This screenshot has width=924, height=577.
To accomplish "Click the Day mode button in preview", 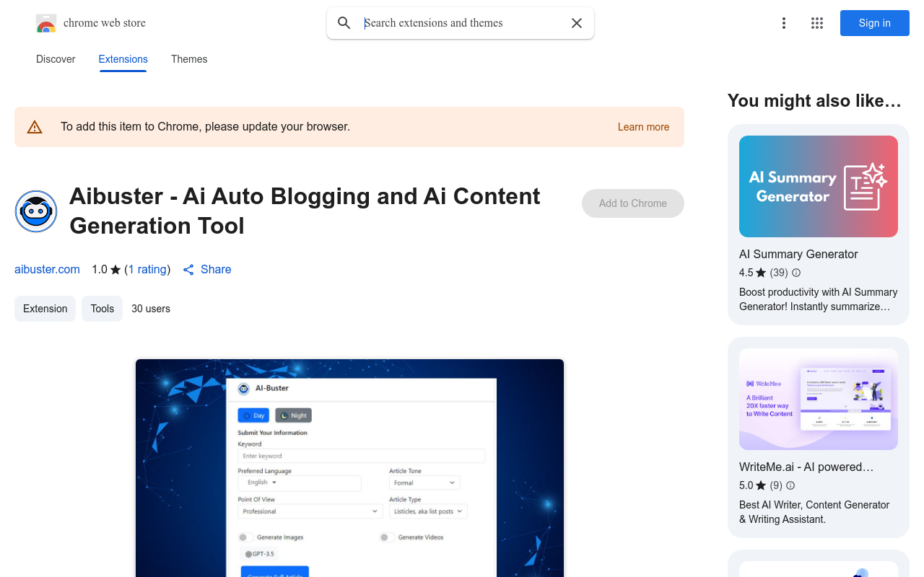I will (253, 415).
